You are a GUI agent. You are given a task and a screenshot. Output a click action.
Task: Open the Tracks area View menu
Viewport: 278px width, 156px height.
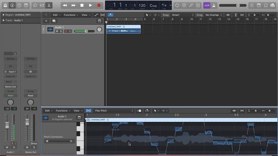[86, 15]
